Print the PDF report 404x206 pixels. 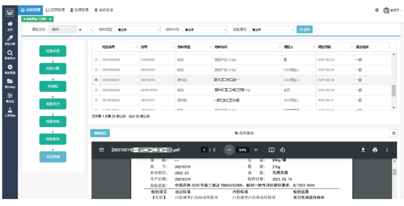click(x=375, y=150)
